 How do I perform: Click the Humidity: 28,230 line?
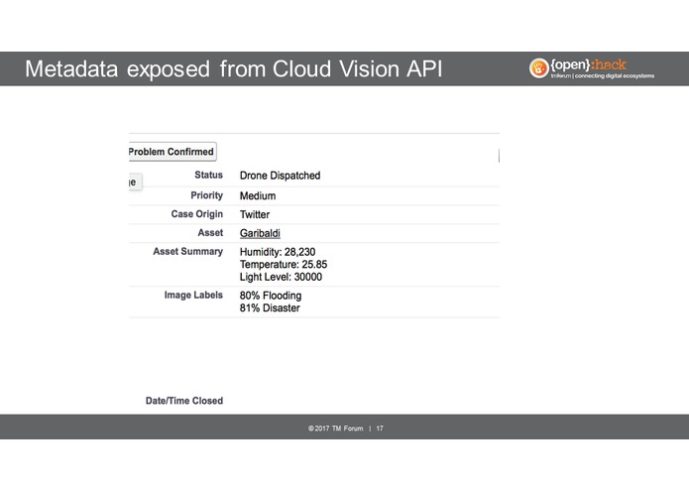click(278, 252)
